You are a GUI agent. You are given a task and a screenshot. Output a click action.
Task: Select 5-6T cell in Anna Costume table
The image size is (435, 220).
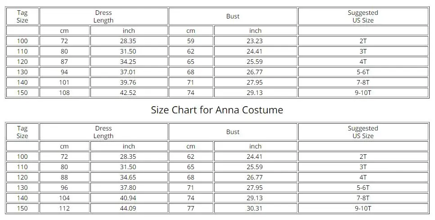(363, 188)
